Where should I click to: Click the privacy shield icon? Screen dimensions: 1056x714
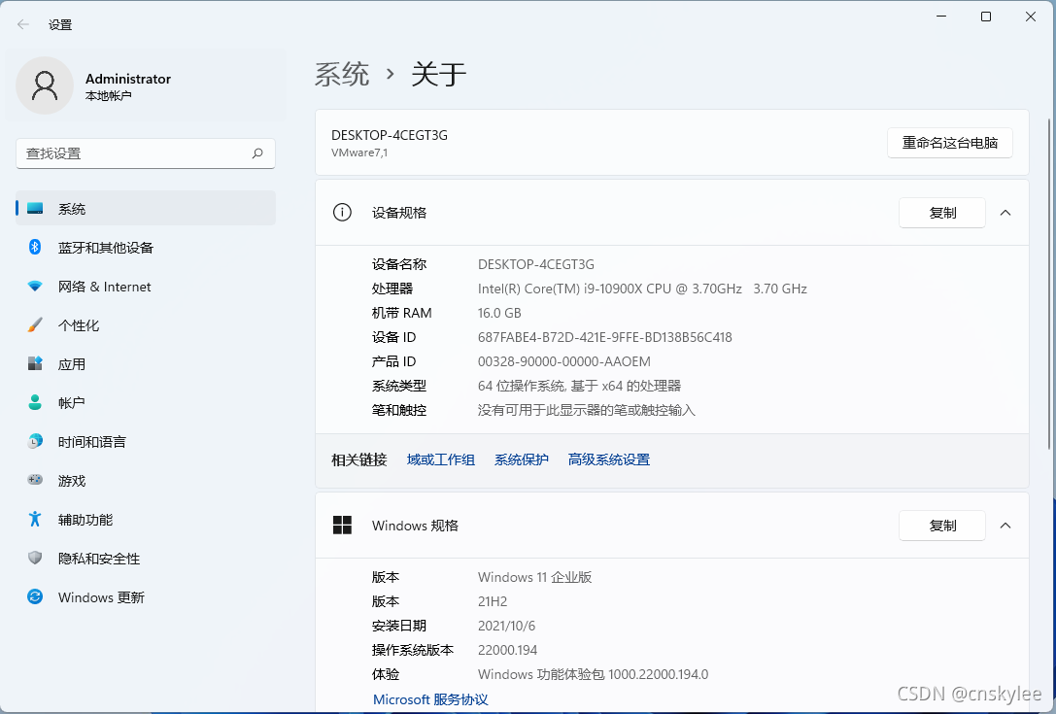click(35, 559)
